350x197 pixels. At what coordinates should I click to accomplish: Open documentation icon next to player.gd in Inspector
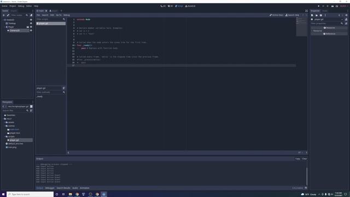pos(346,20)
